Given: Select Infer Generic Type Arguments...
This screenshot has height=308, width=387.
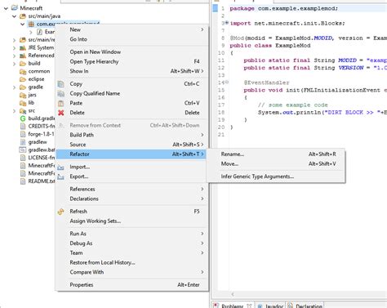Looking at the screenshot, I should (x=276, y=176).
